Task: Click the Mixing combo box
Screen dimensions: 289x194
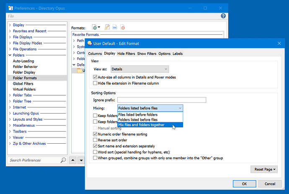Action: pos(150,108)
